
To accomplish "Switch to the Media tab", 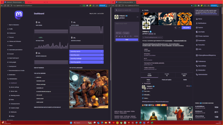I will point(185,80).
